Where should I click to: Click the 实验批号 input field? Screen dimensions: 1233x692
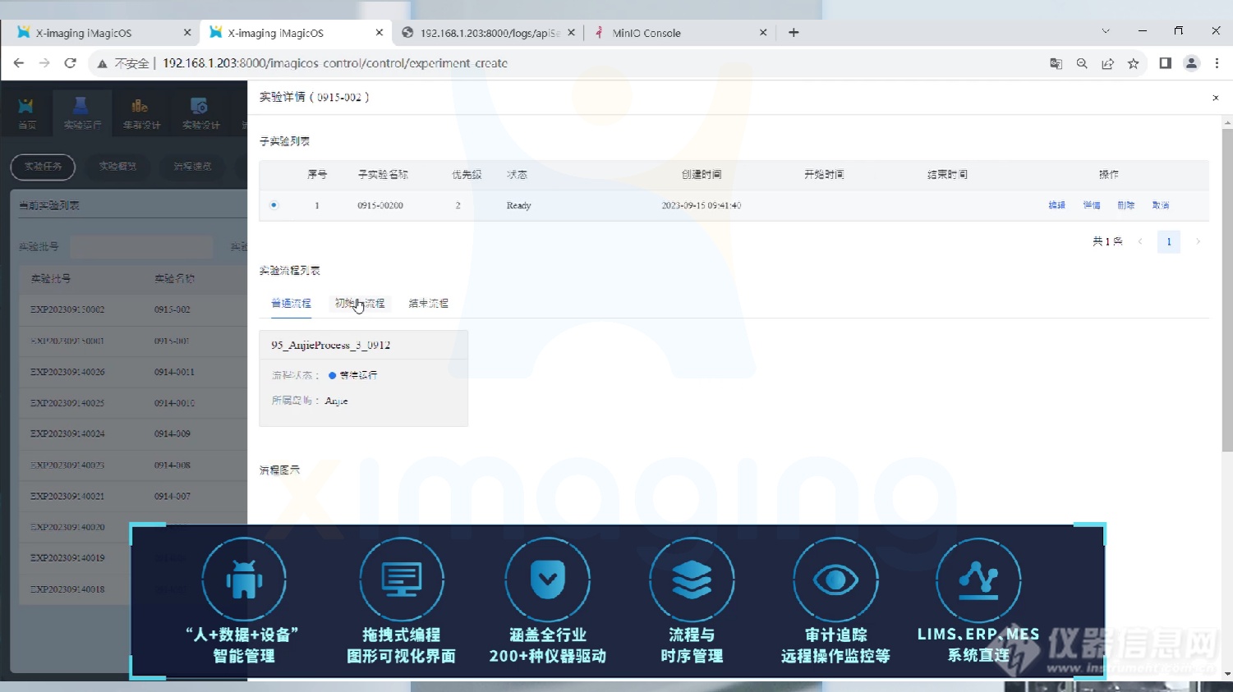141,246
